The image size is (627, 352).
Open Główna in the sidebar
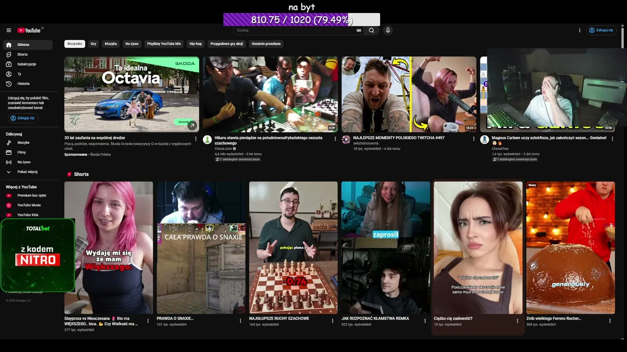(x=28, y=44)
